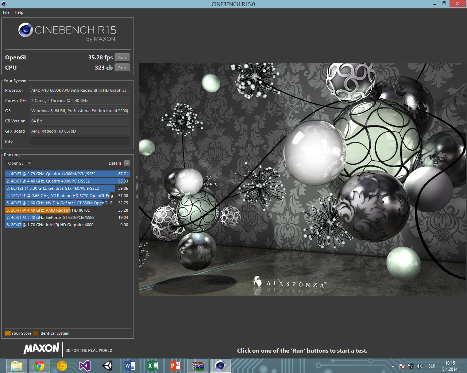Open Microsoft Excel from the taskbar
The height and width of the screenshot is (373, 467).
pyautogui.click(x=153, y=366)
